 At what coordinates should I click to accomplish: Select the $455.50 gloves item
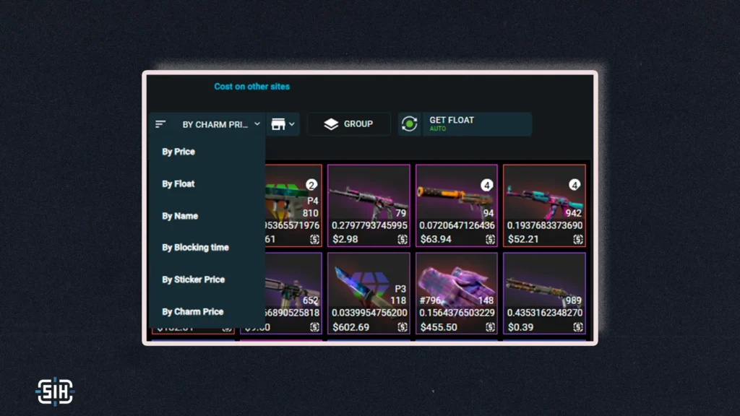[457, 293]
